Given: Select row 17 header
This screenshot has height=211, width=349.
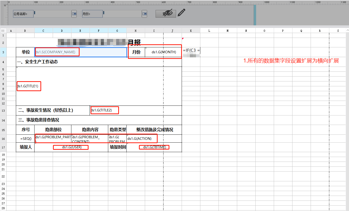Looking at the screenshot, I should (x=3, y=147).
